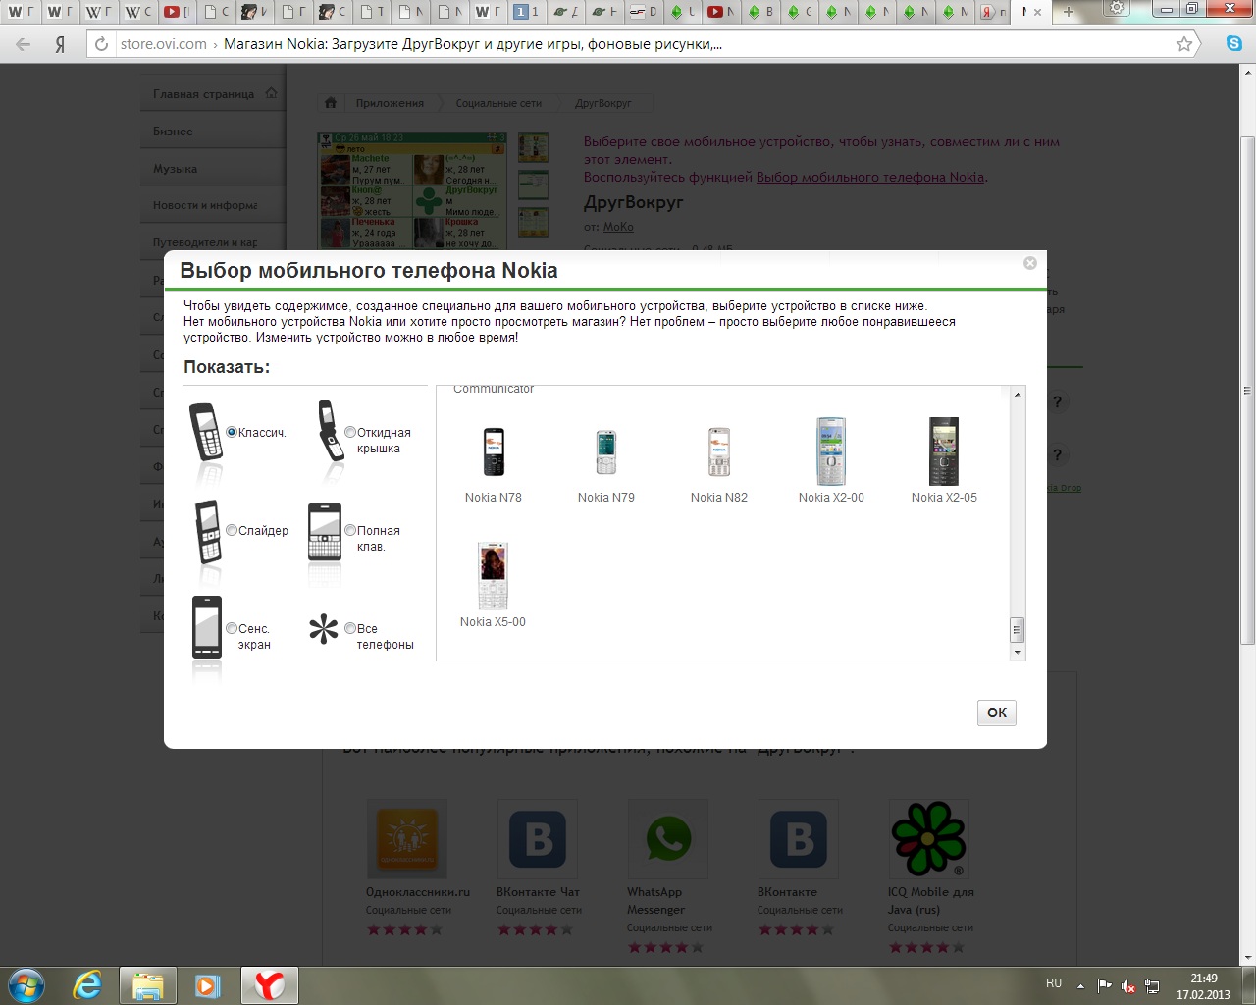Open the ICQ Mobile для Java title link
Screen dimensions: 1256x1005
click(931, 901)
